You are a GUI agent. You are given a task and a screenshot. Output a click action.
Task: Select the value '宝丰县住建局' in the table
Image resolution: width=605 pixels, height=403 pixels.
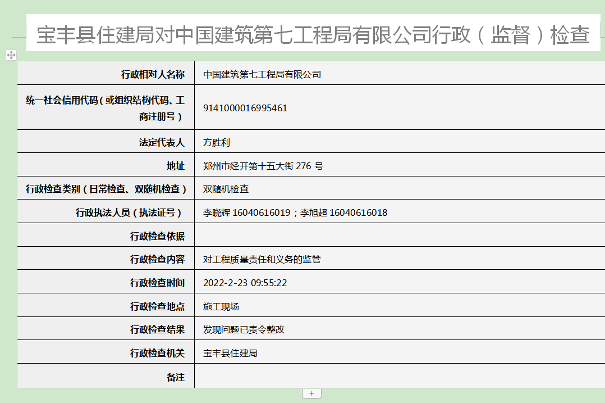coord(230,353)
